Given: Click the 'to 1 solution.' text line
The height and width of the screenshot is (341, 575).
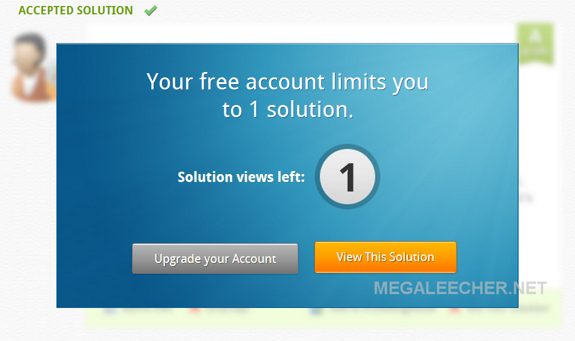Looking at the screenshot, I should [x=287, y=110].
